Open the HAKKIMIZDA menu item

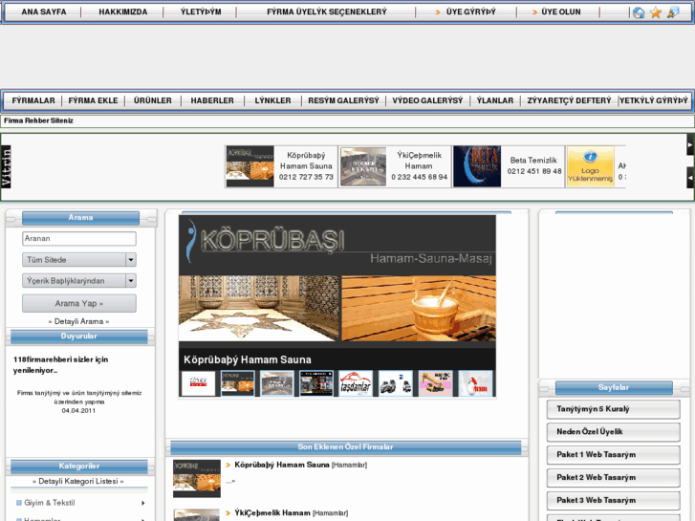[x=122, y=12]
